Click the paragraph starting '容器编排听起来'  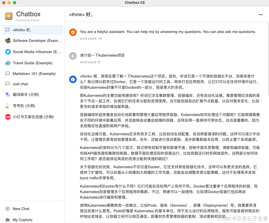click(x=170, y=120)
